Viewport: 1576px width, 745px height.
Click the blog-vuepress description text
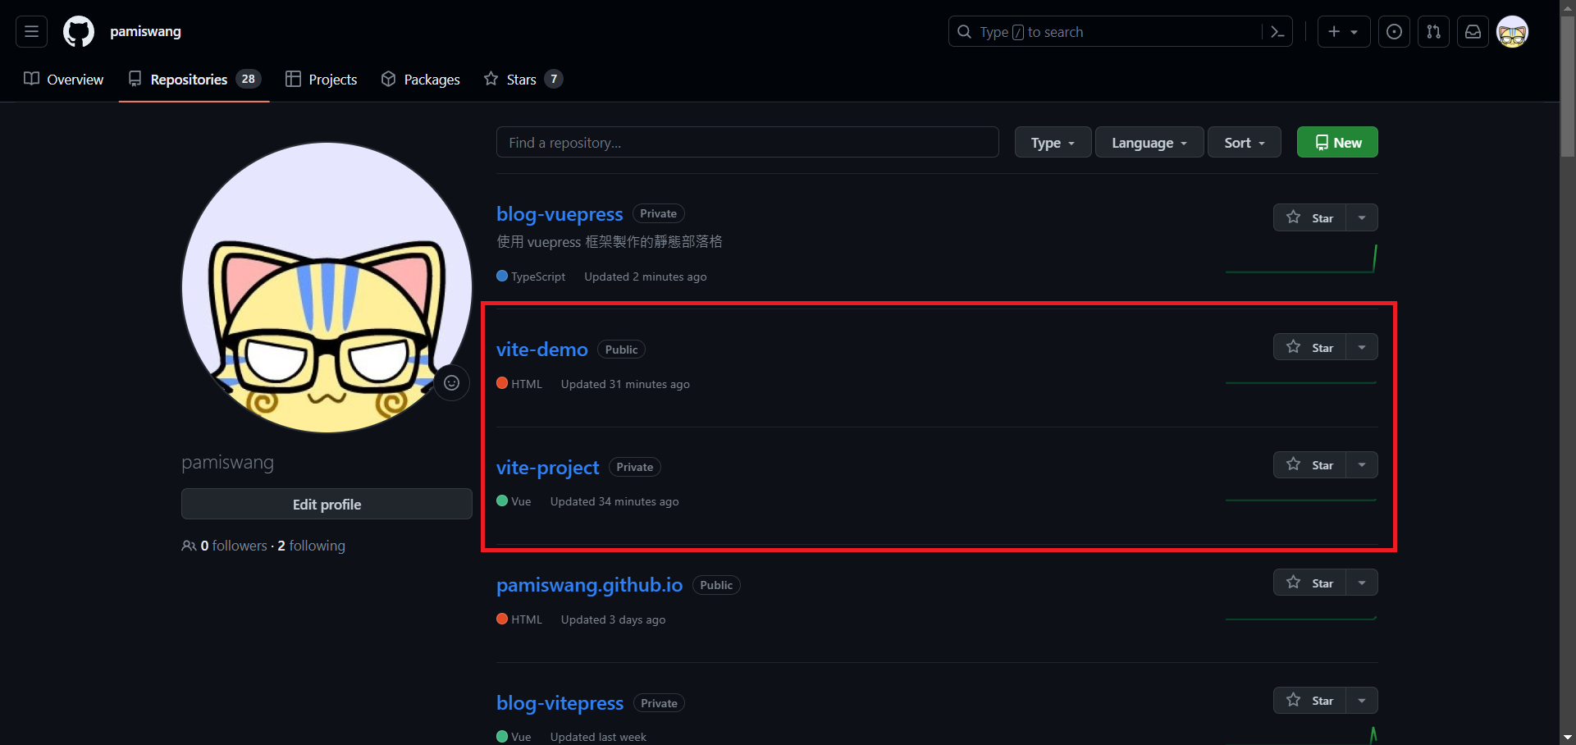(610, 242)
